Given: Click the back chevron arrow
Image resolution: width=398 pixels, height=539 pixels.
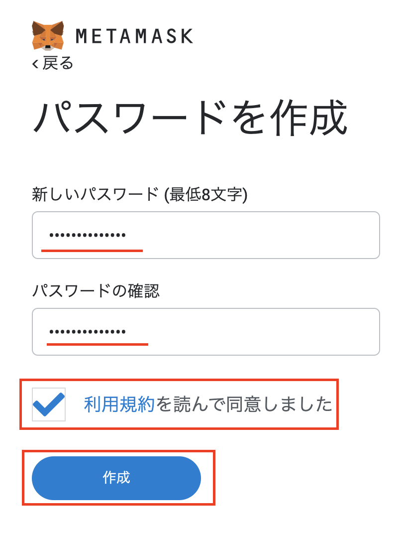Looking at the screenshot, I should (35, 64).
